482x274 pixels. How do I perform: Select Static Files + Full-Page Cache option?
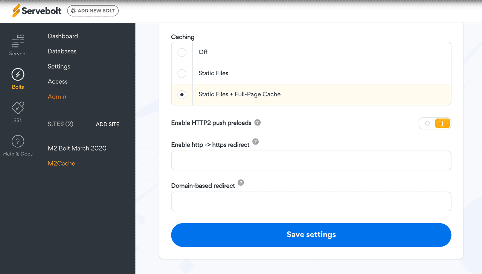click(x=182, y=94)
